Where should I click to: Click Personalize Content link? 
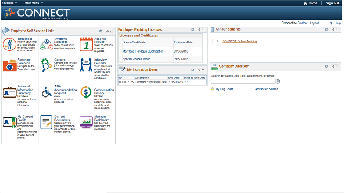click(x=303, y=23)
